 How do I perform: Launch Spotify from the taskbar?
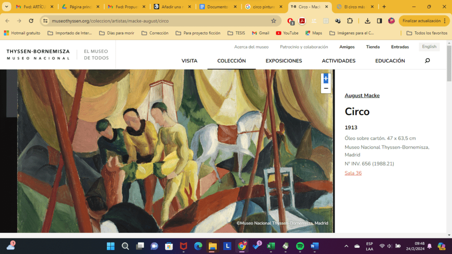(x=300, y=246)
